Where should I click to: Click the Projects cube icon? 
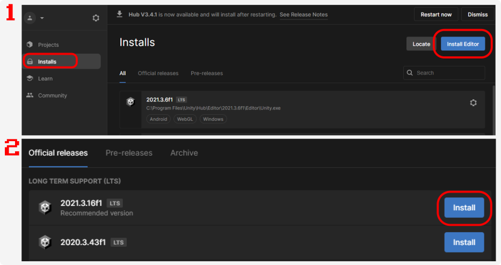(x=30, y=45)
